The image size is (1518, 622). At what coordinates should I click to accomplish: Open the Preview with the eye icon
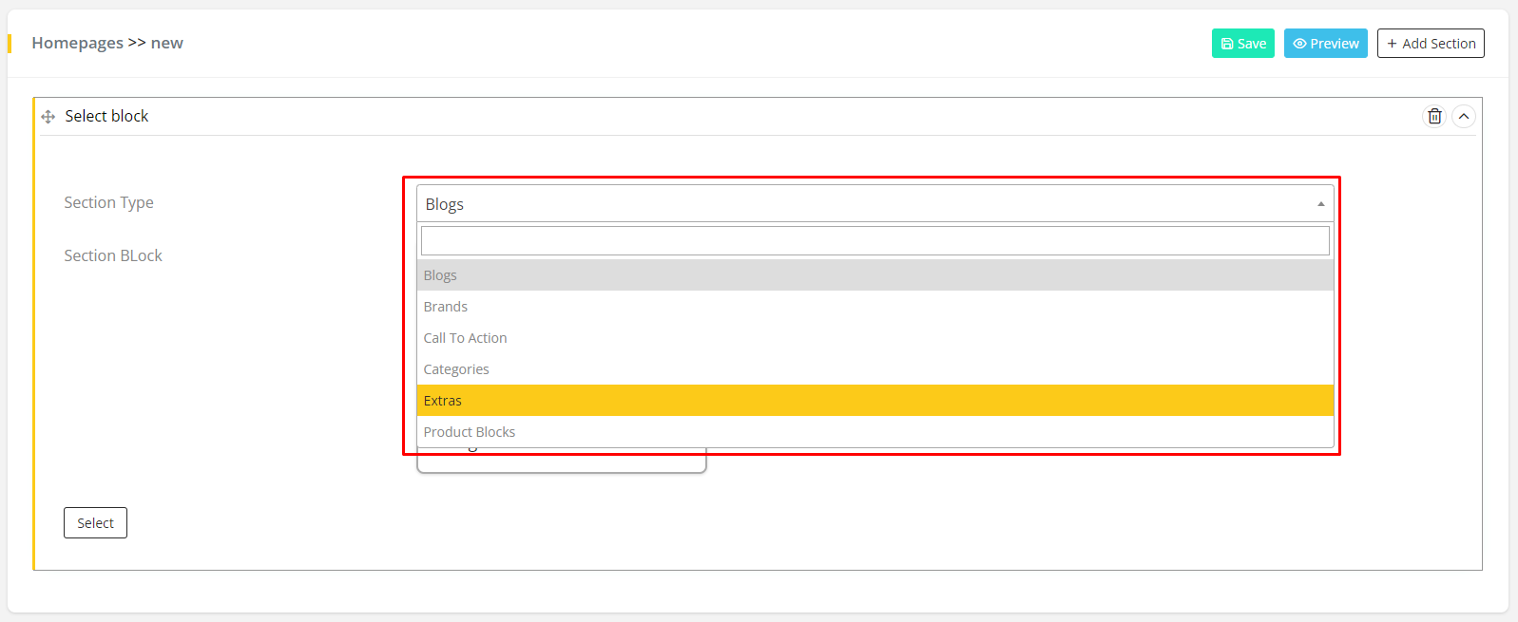pos(1325,44)
